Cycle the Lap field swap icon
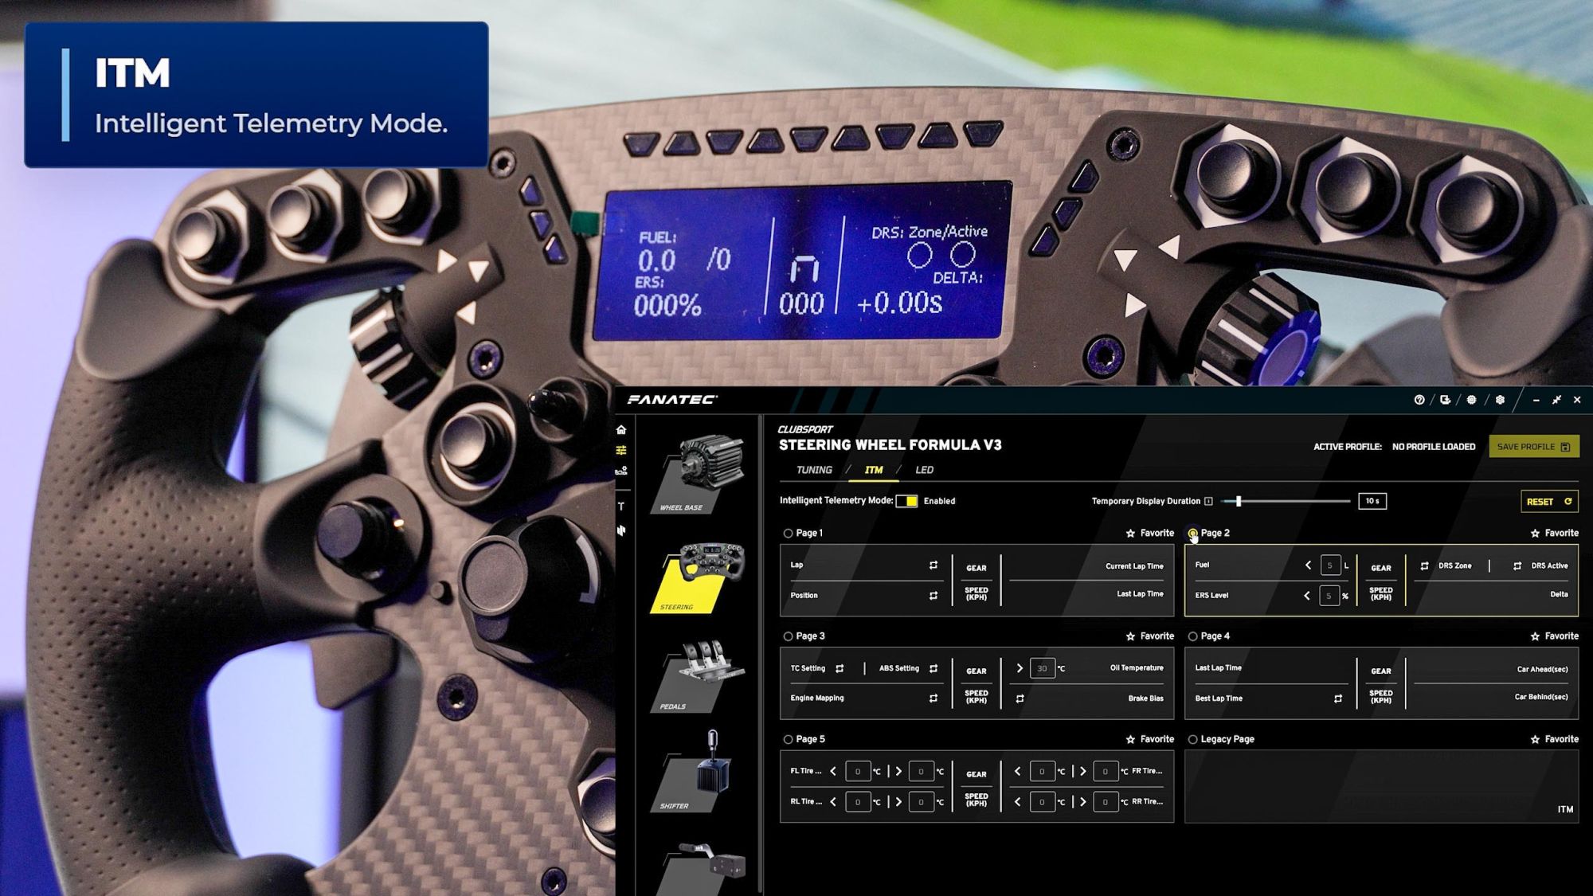The height and width of the screenshot is (896, 1593). (x=933, y=565)
